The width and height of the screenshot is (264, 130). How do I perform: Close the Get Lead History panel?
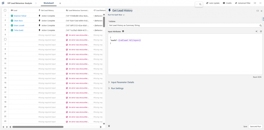coord(261,11)
